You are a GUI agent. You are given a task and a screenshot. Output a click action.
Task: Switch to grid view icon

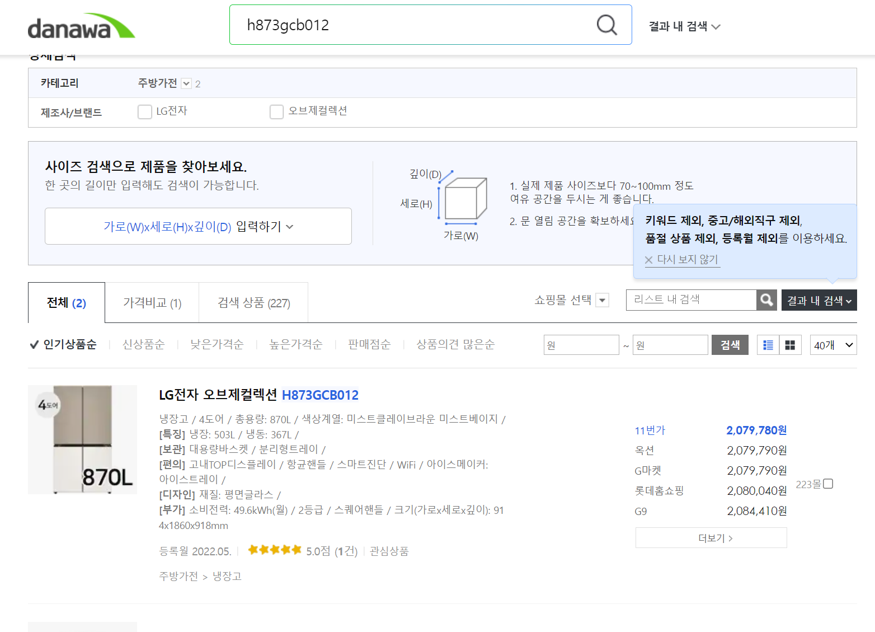click(790, 345)
